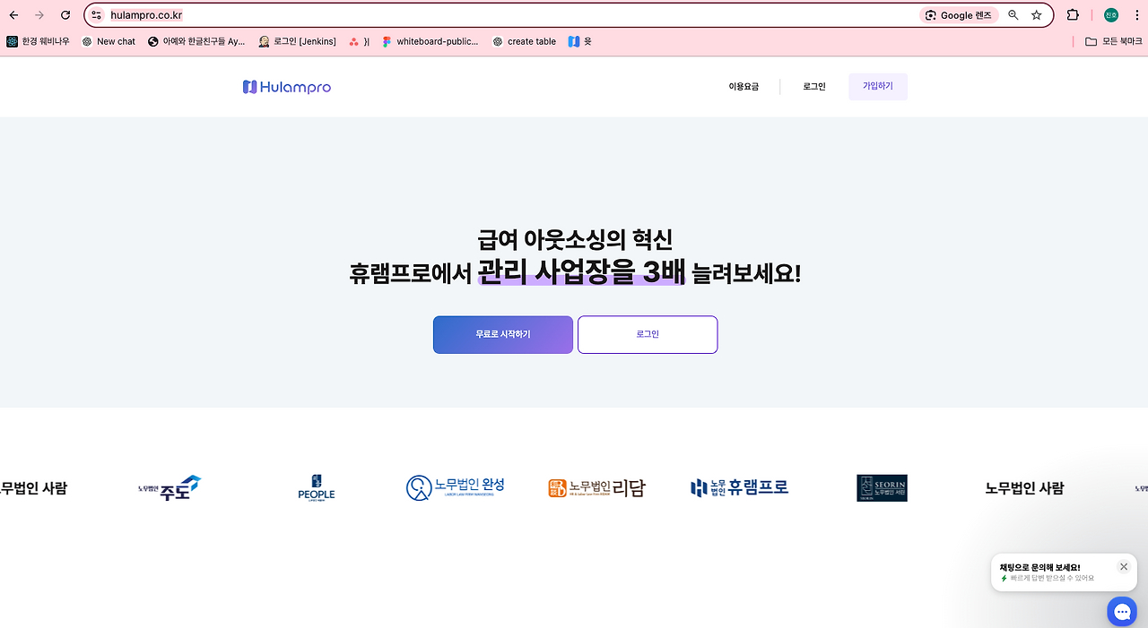Open the Chrome three-dot menu
Screen dimensions: 1148x628
[x=1136, y=14]
